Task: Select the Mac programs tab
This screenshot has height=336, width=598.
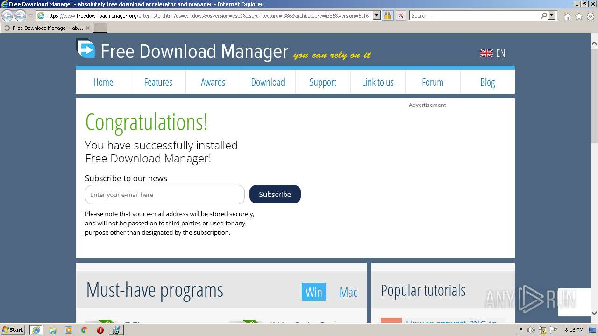Action: 349,292
